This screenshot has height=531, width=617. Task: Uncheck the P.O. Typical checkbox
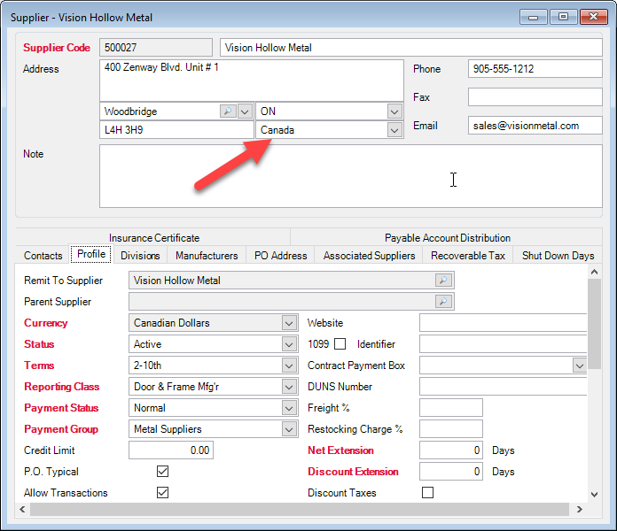pyautogui.click(x=162, y=472)
